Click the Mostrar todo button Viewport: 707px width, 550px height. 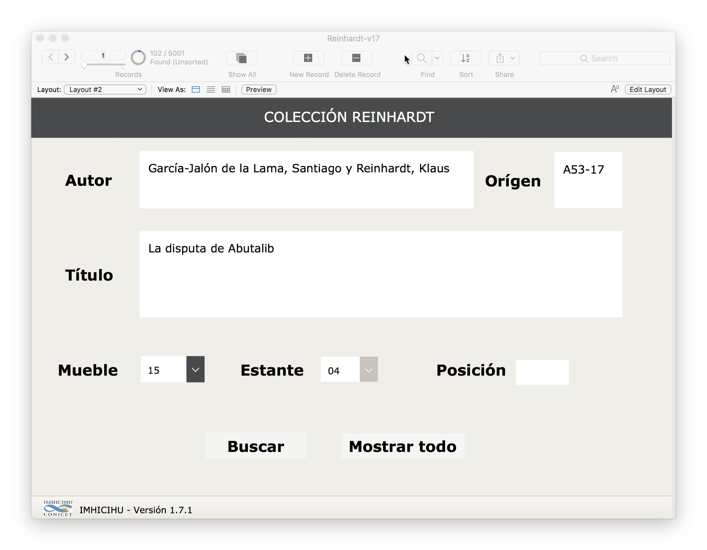click(403, 446)
